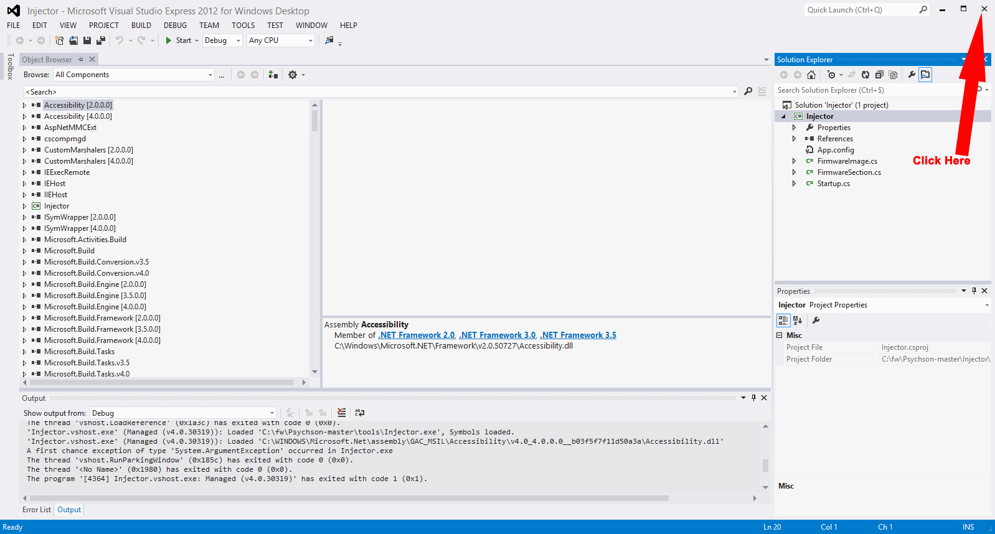
Task: Open the .NET Framework 3.5 link
Action: (578, 335)
